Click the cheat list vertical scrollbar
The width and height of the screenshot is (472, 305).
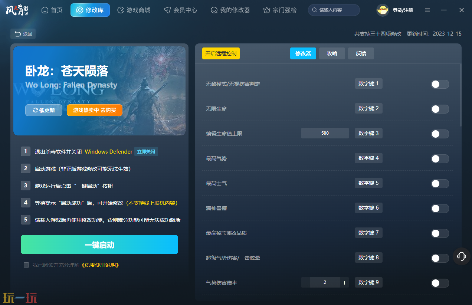tap(460, 95)
